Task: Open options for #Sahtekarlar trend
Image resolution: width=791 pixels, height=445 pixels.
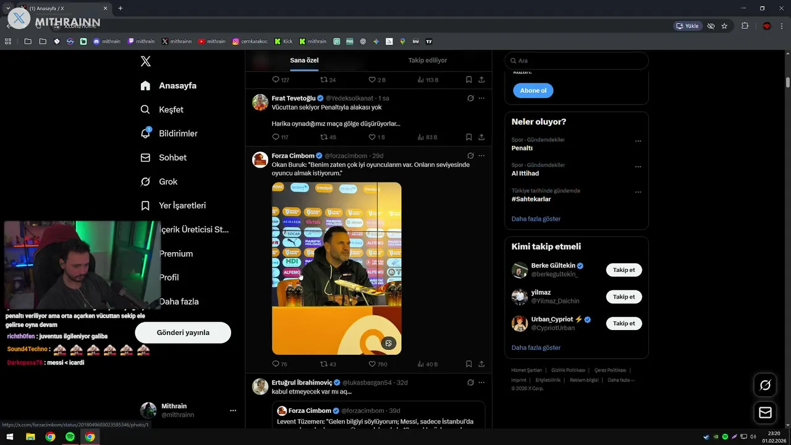Action: (638, 192)
